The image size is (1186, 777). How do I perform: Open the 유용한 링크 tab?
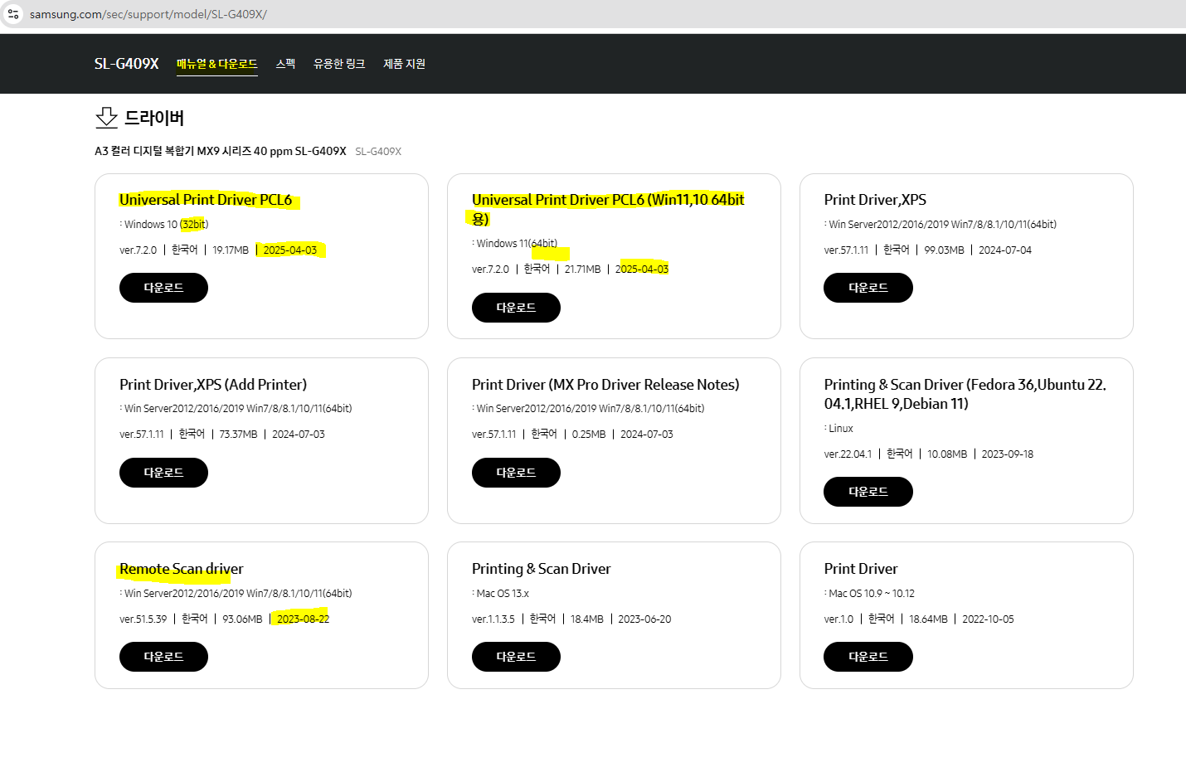click(339, 64)
